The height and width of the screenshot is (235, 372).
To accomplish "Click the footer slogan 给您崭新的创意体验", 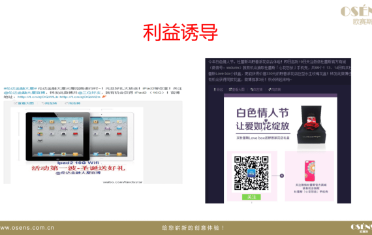I will point(193,228).
